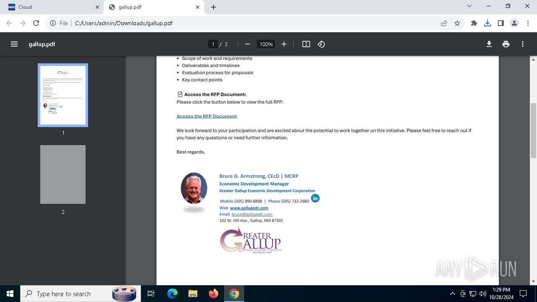
Task: Zoom in with the plus icon
Action: click(284, 44)
